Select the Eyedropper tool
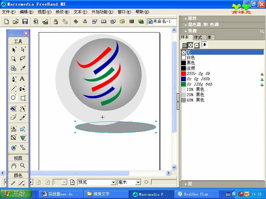Image resolution: width=266 pixels, height=199 pixels. 23,68
